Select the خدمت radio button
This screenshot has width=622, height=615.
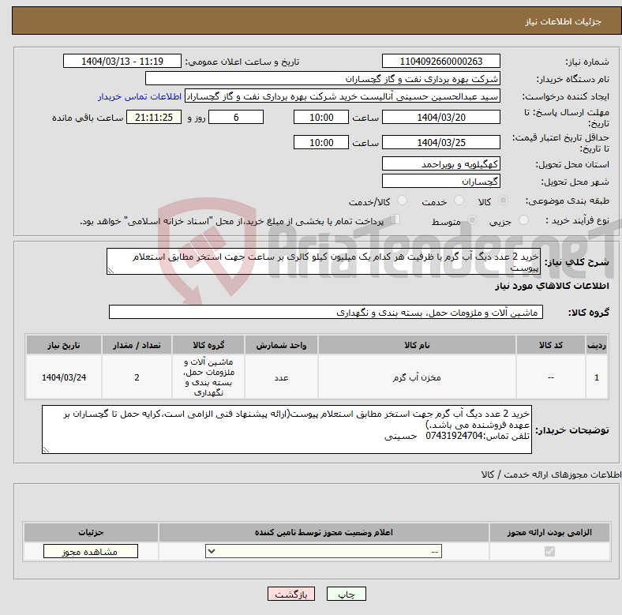(x=459, y=201)
